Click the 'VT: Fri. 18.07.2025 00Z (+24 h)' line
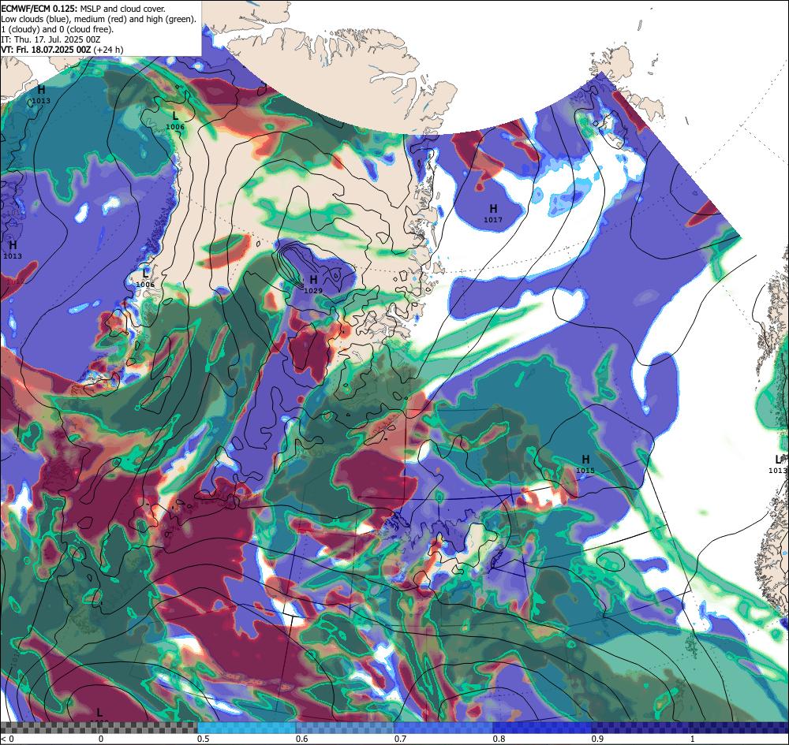Viewport: 789px width, 745px height. click(x=62, y=50)
